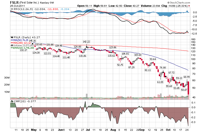This screenshot has height=132, width=201.
Task: Click the 122.51 low price label
Action: pyautogui.click(x=47, y=53)
